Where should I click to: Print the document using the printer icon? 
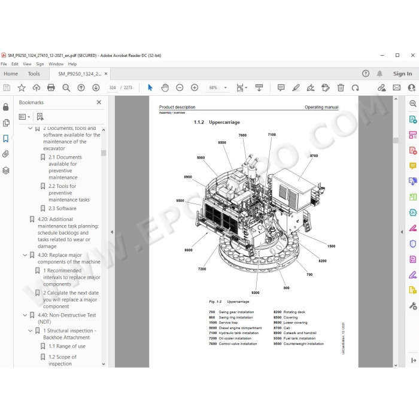[x=51, y=87]
